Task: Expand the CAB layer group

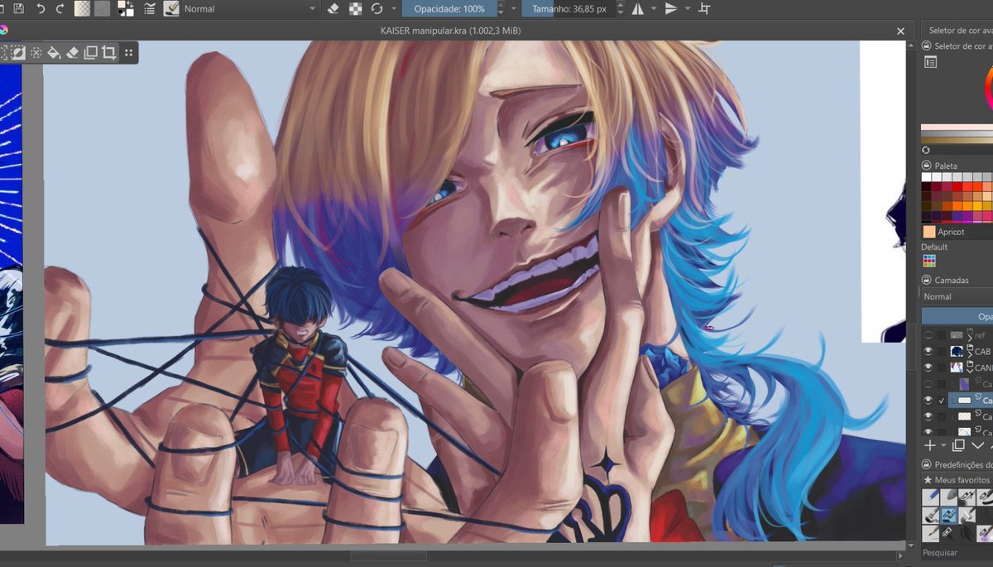Action: click(970, 353)
